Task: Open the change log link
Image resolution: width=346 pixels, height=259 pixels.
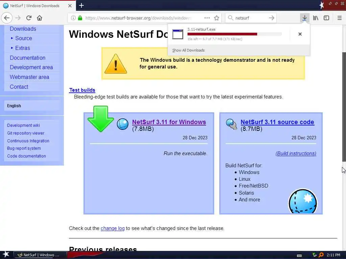Action: click(x=113, y=228)
